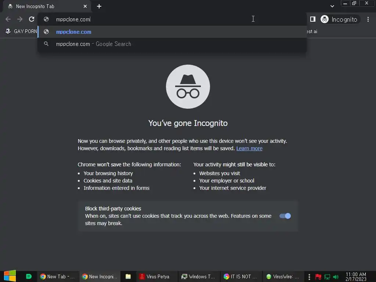Open VirusWire taskbar item
The width and height of the screenshot is (376, 282).
click(x=283, y=276)
